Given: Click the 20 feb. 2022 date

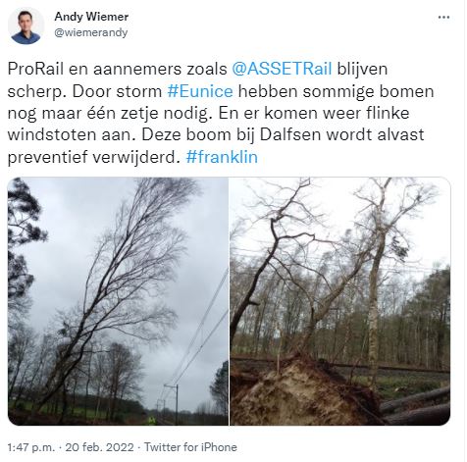Looking at the screenshot, I should 99,447.
